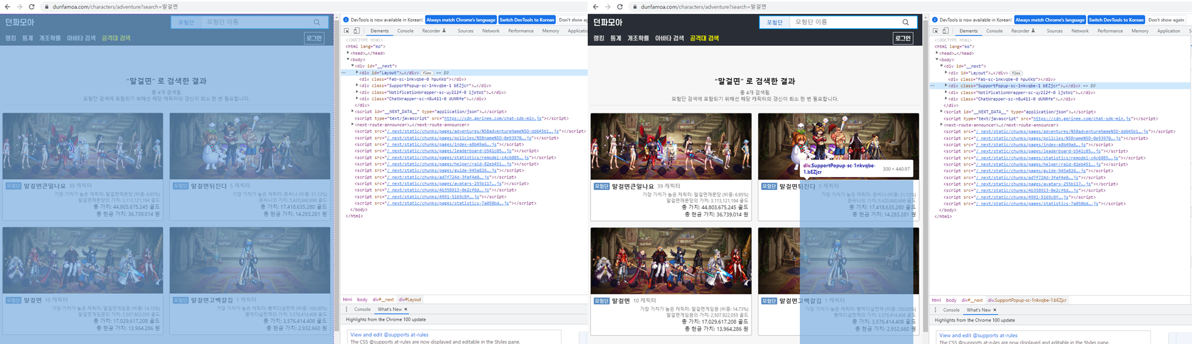Click 아바타 검색 in the right window nav
The image size is (1192, 344).
(670, 38)
